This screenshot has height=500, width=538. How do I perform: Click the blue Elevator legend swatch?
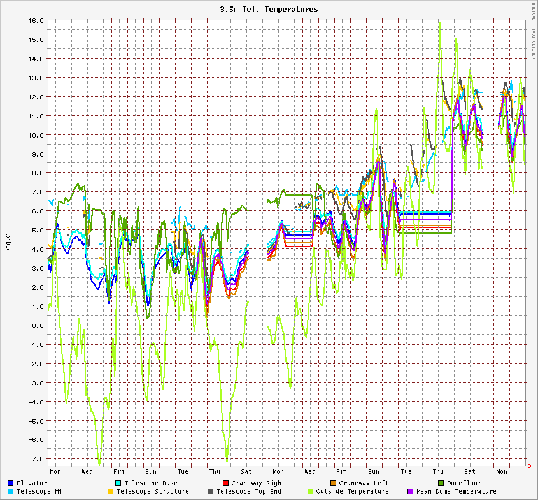pos(11,483)
